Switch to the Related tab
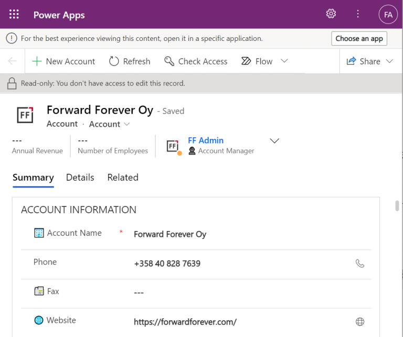The width and height of the screenshot is (403, 337). tap(123, 178)
